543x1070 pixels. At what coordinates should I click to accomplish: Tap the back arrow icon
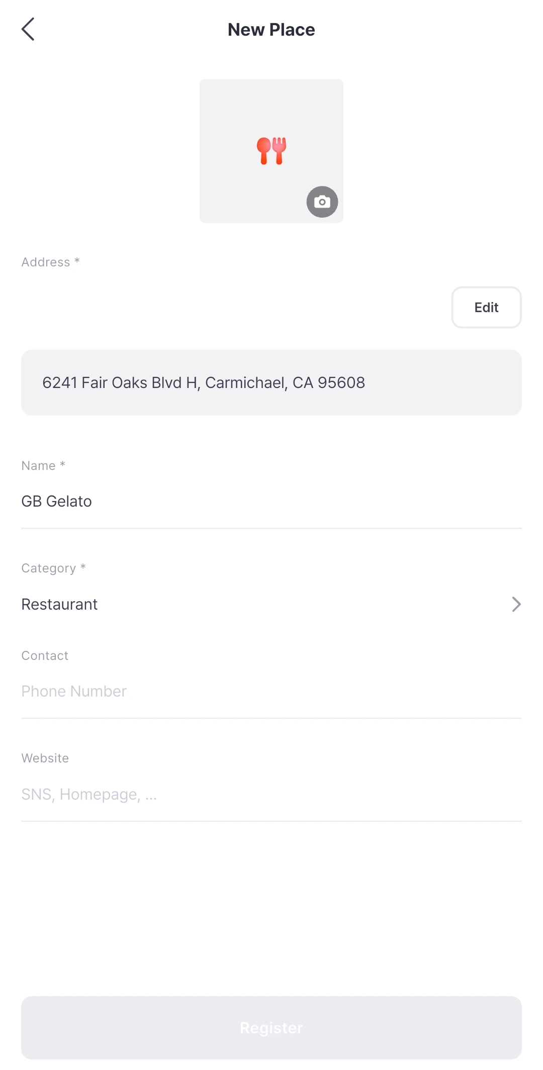(x=28, y=29)
